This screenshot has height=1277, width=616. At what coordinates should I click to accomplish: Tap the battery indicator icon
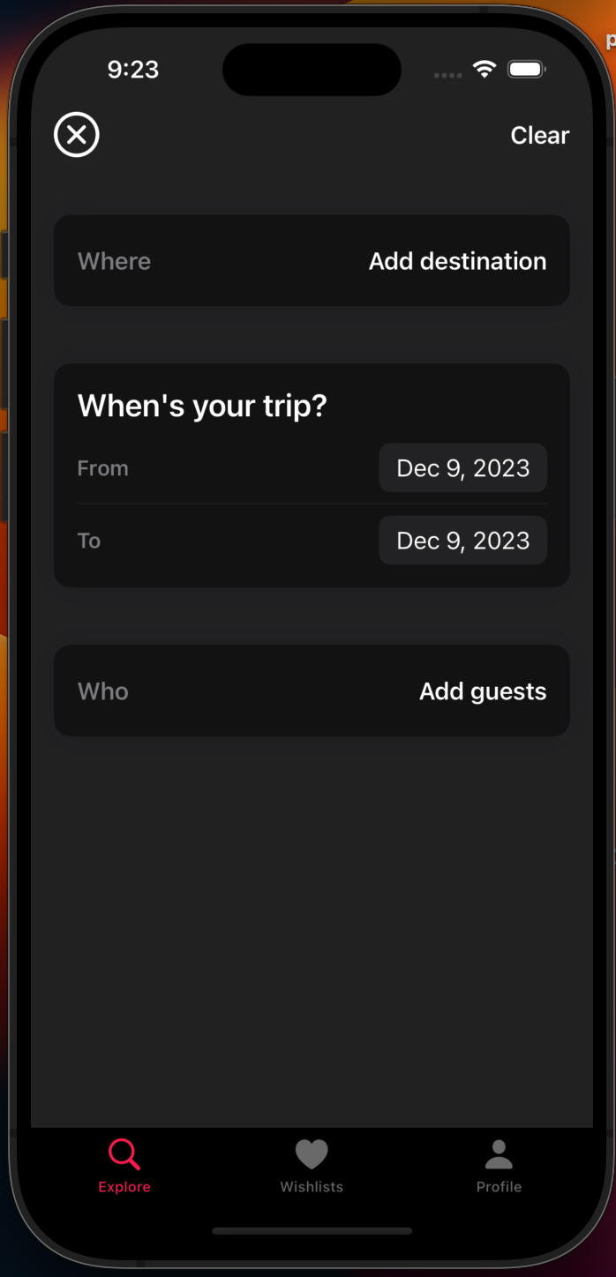pyautogui.click(x=526, y=69)
